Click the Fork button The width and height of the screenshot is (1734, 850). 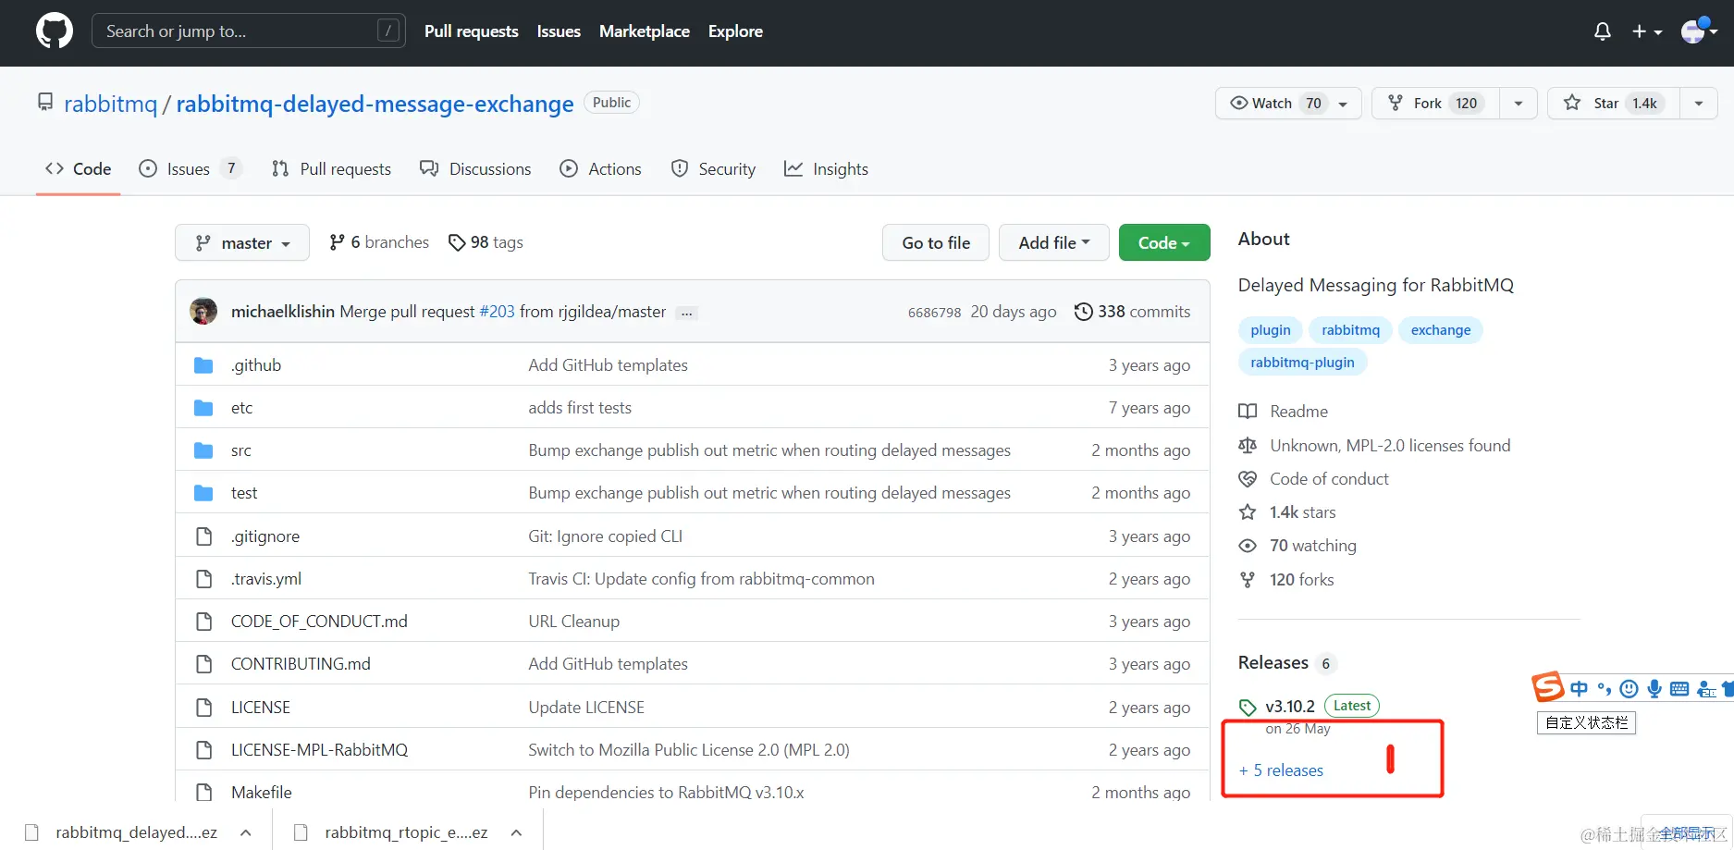click(x=1435, y=104)
